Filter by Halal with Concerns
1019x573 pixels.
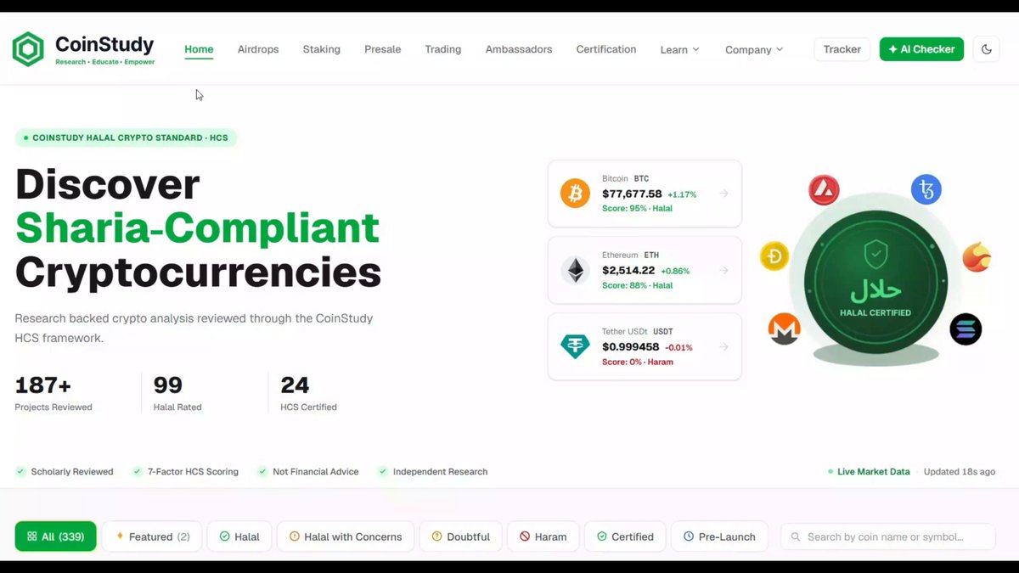coord(346,536)
